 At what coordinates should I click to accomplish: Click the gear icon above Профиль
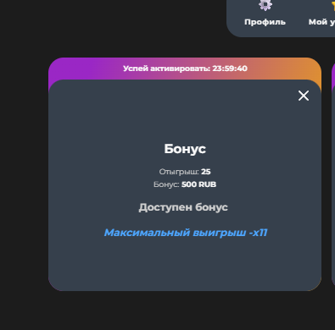point(265,5)
